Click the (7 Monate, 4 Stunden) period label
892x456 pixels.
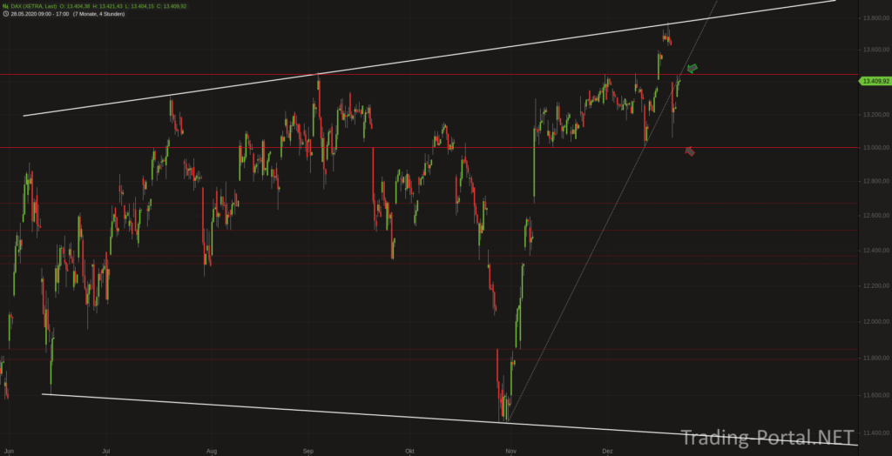99,14
